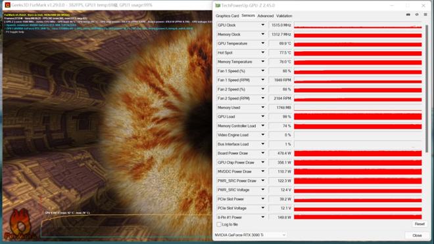Screen dimensions: 434x244
Task: Click the Fan 2 Speed RPM value
Action: coord(280,98)
